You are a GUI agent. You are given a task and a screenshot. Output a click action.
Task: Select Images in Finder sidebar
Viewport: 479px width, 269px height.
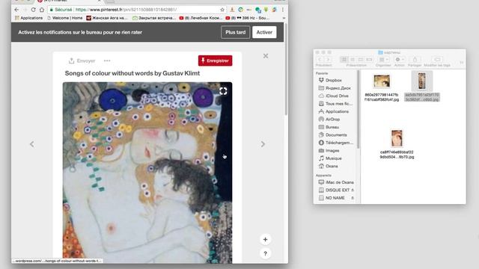click(329, 151)
